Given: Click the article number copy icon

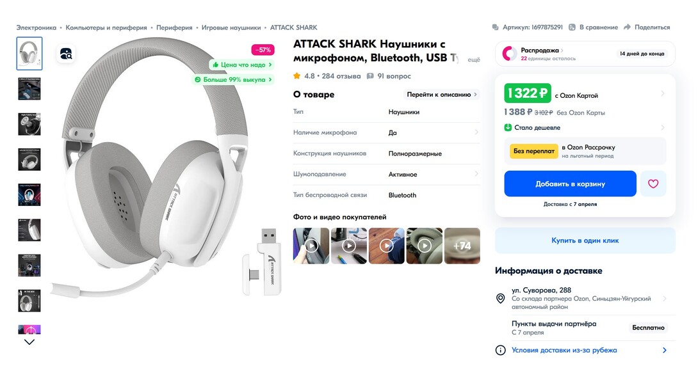Looking at the screenshot, I should click(x=495, y=28).
